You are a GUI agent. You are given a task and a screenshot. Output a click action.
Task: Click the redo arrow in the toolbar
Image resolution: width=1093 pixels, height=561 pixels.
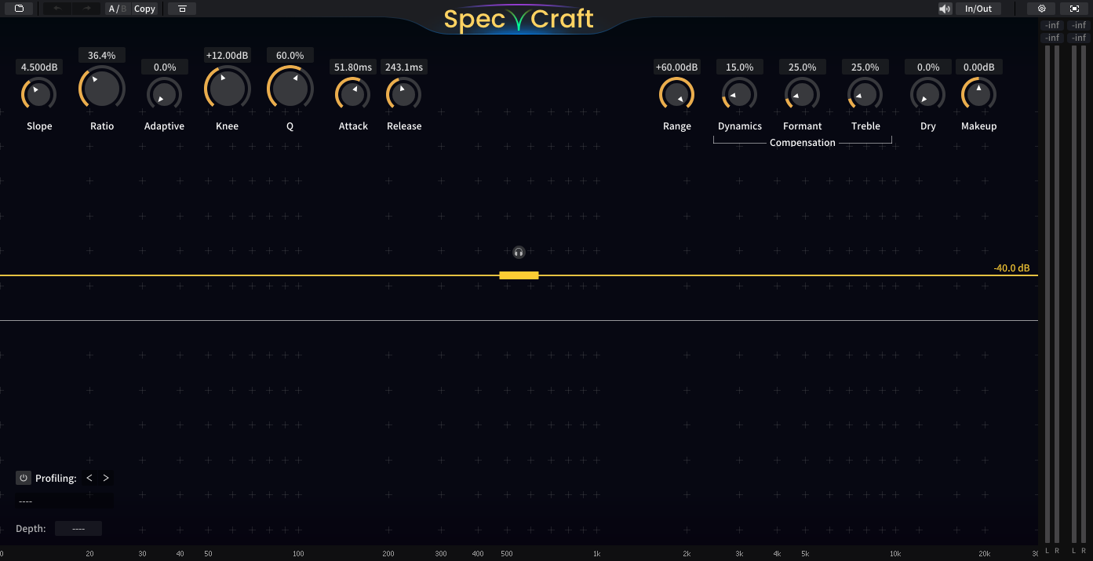(x=86, y=9)
